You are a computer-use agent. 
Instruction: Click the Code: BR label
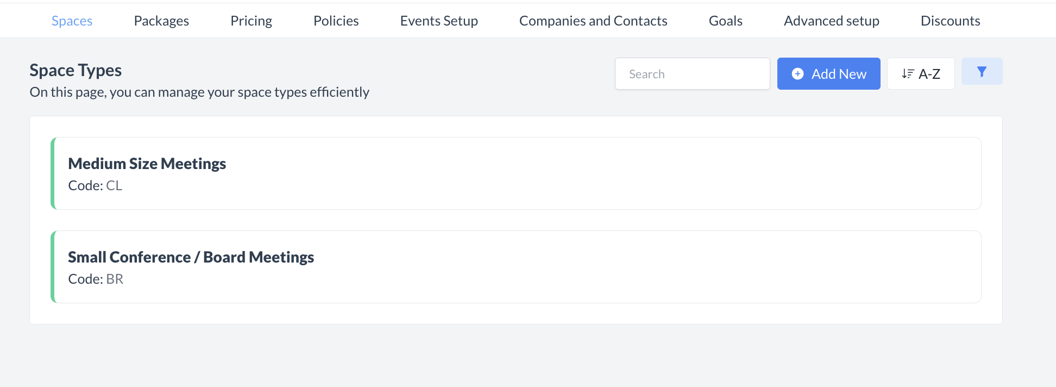[x=96, y=279]
